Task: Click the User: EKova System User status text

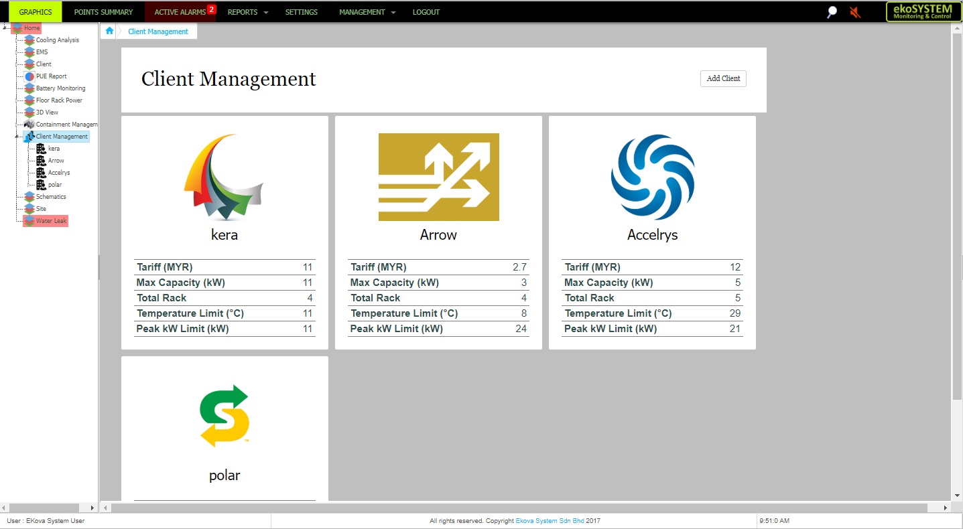Action: pyautogui.click(x=46, y=520)
